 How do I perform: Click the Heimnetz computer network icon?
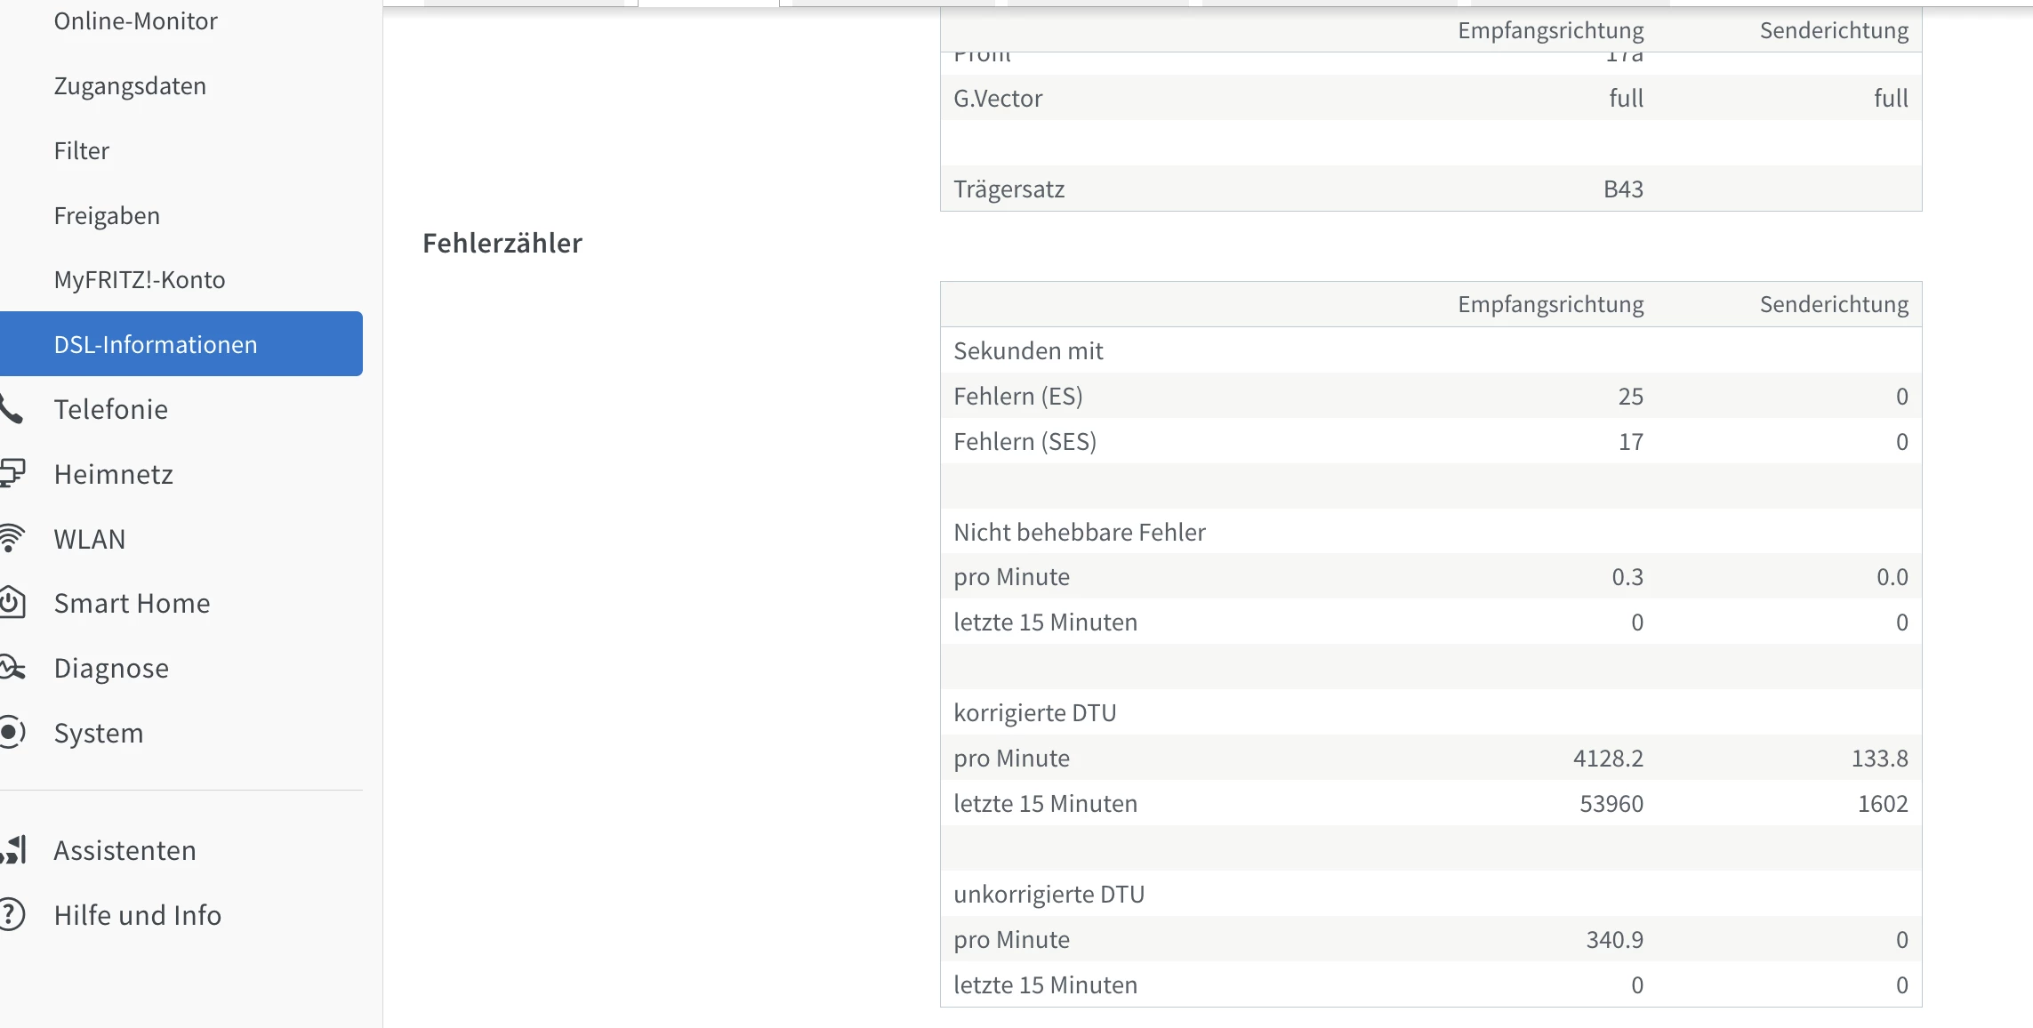(12, 473)
